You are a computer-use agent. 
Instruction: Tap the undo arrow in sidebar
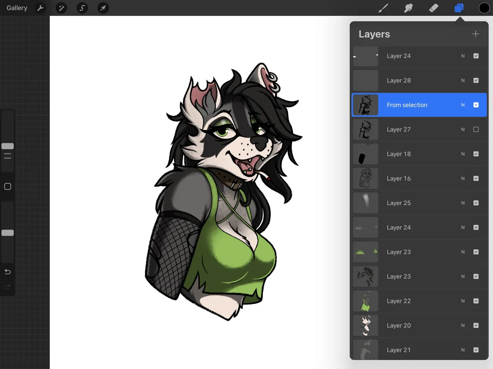pos(7,272)
